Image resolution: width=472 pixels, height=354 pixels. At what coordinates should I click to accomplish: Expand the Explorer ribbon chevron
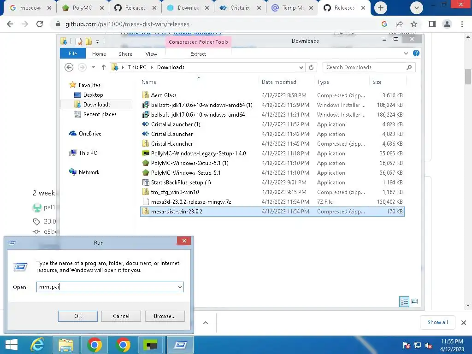pos(406,53)
